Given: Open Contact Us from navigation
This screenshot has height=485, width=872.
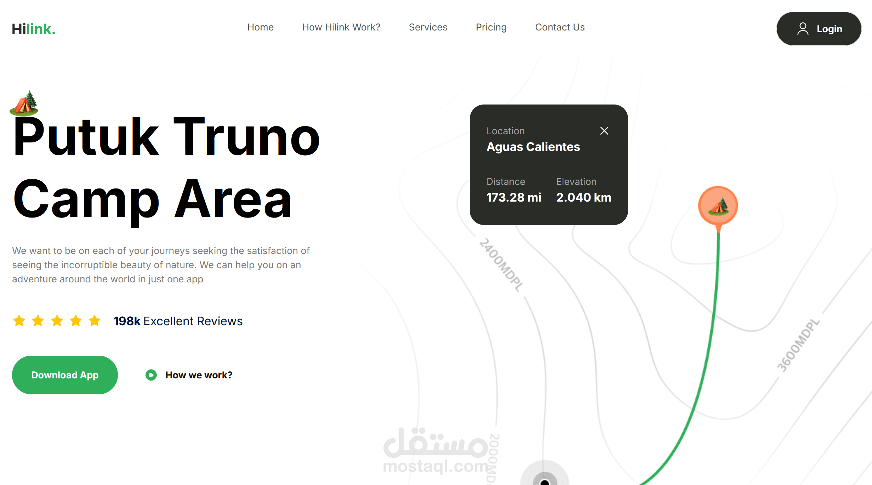Looking at the screenshot, I should click(560, 27).
